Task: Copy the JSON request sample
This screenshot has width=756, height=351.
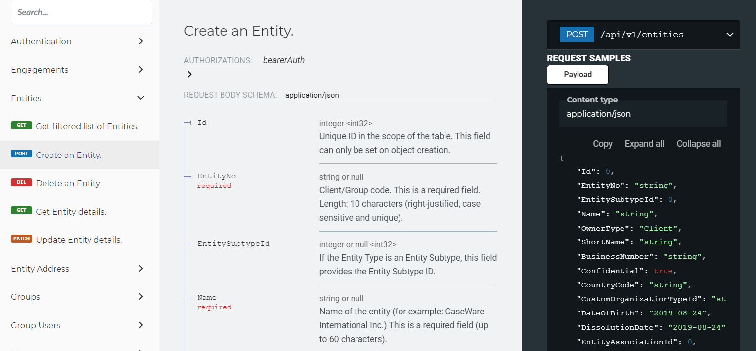Action: [602, 144]
